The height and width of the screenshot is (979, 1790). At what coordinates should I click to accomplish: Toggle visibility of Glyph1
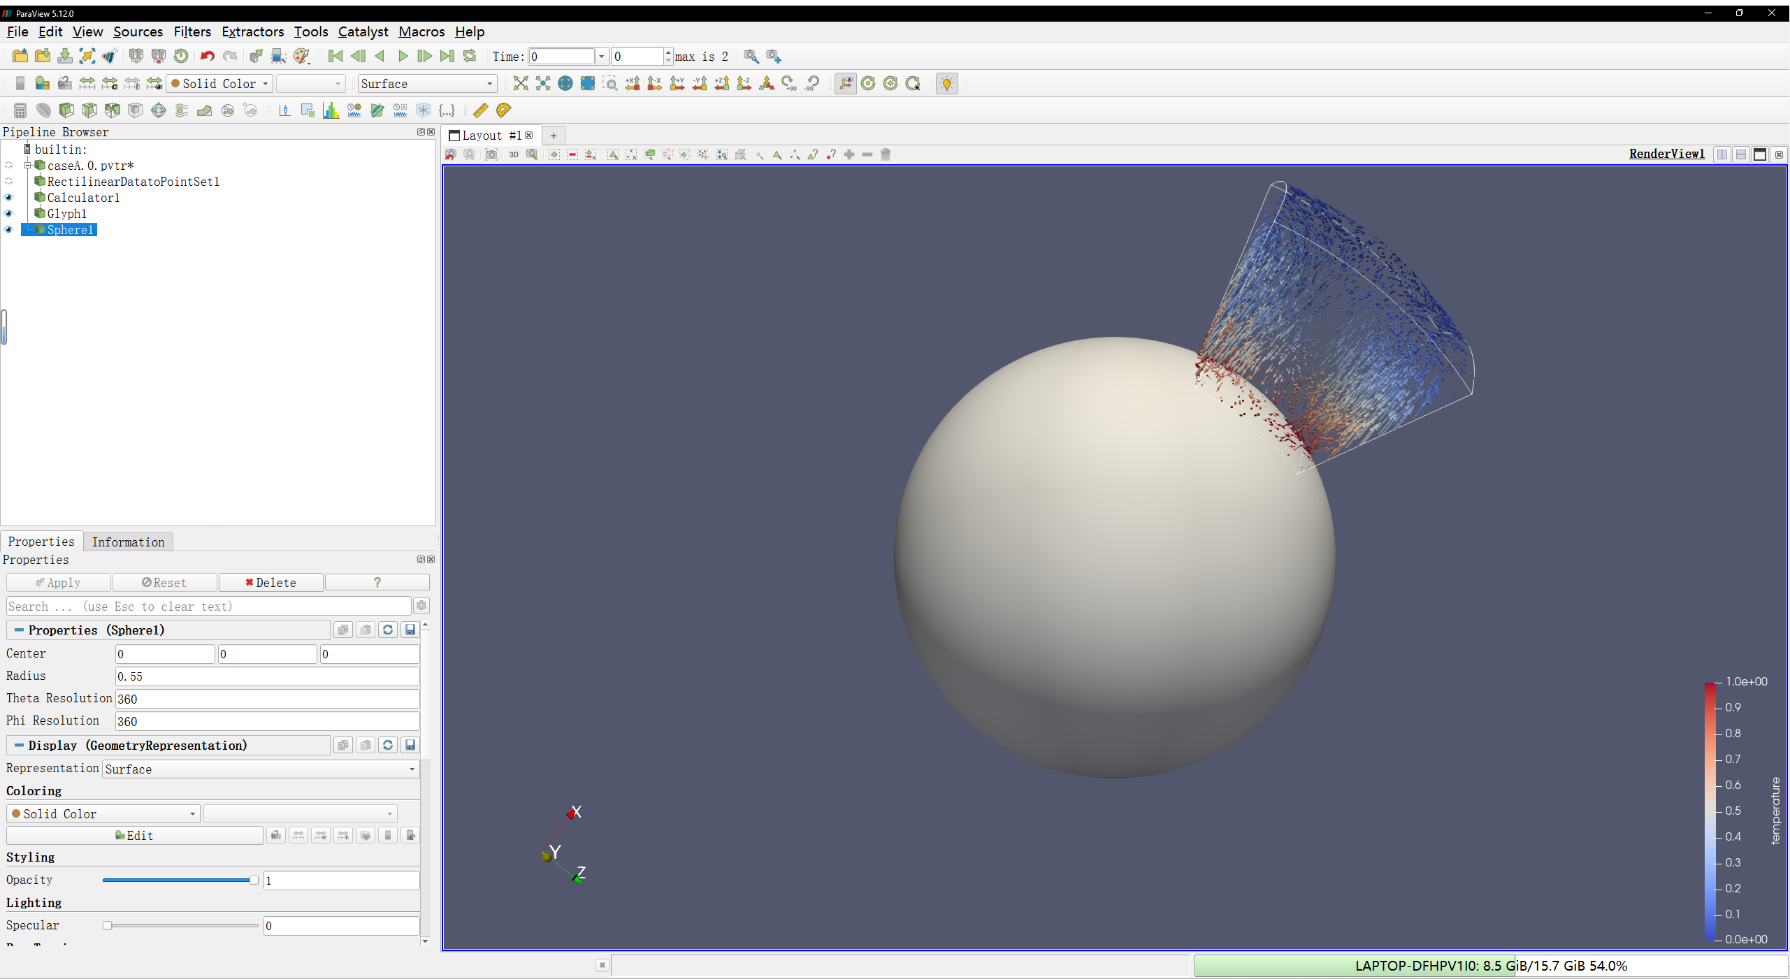(9, 214)
